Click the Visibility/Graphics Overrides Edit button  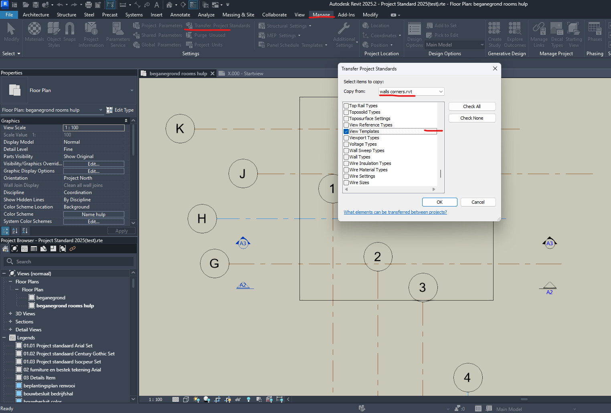94,164
